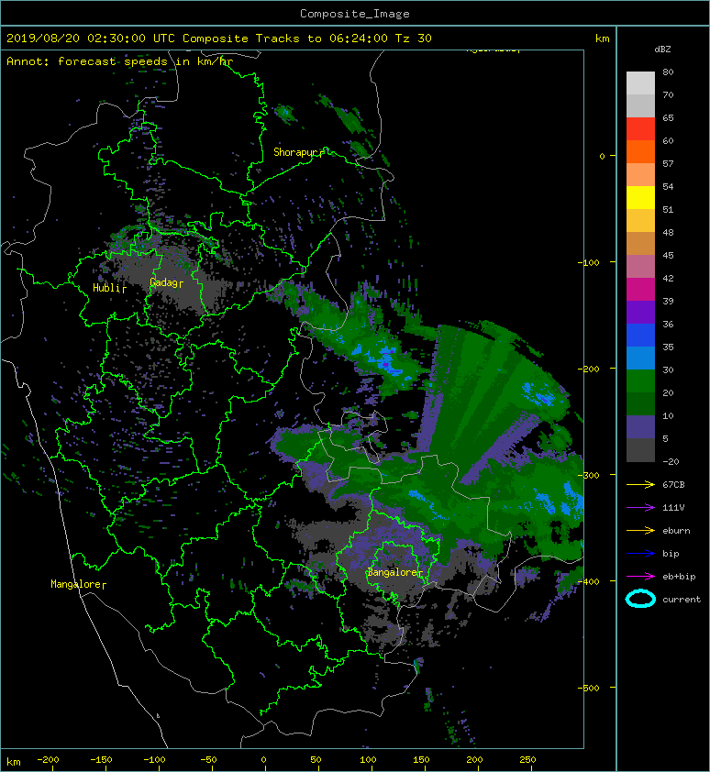The width and height of the screenshot is (710, 772).
Task: Select the orange 60 dBZ swatch
Action: [x=640, y=151]
